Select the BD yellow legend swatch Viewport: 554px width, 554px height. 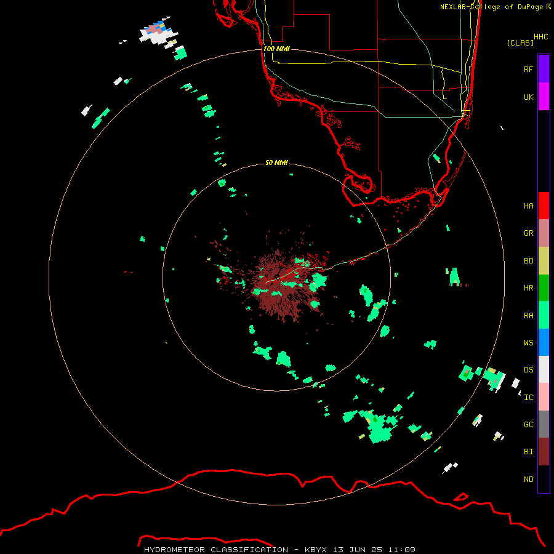tap(544, 260)
